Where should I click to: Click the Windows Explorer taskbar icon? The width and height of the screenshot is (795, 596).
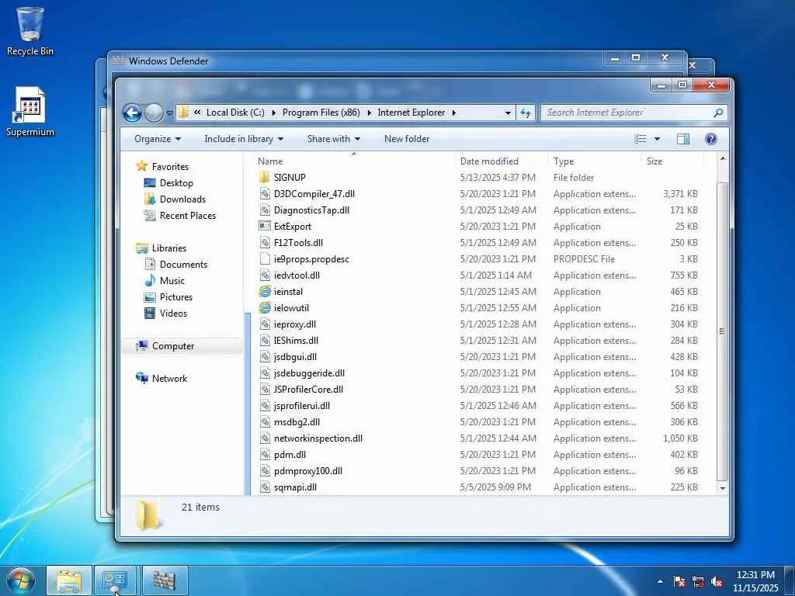tap(69, 580)
